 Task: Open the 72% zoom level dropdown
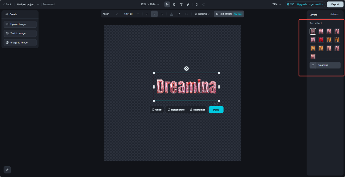277,4
